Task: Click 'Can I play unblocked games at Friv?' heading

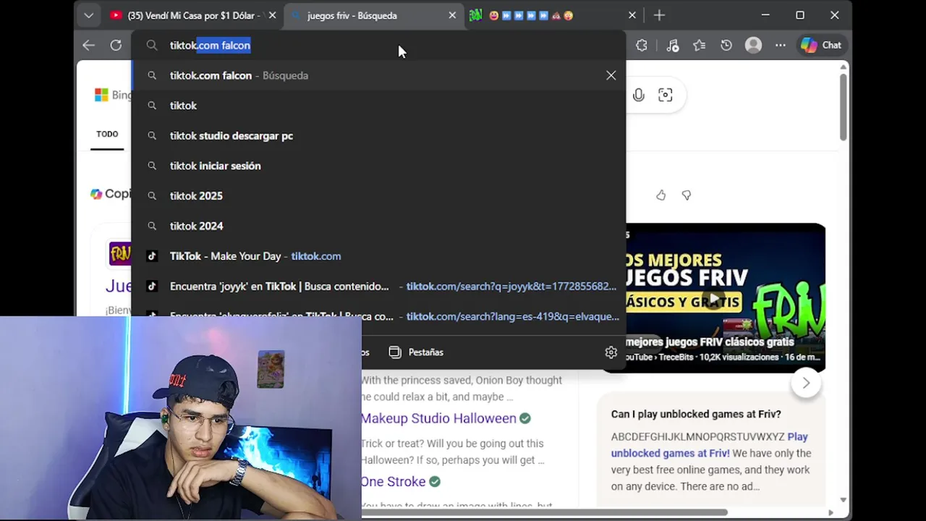Action: coord(696,414)
